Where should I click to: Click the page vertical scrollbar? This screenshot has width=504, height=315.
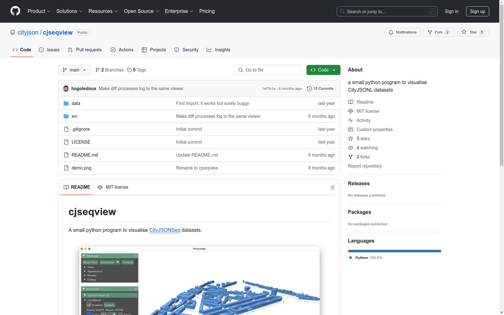coord(502,85)
